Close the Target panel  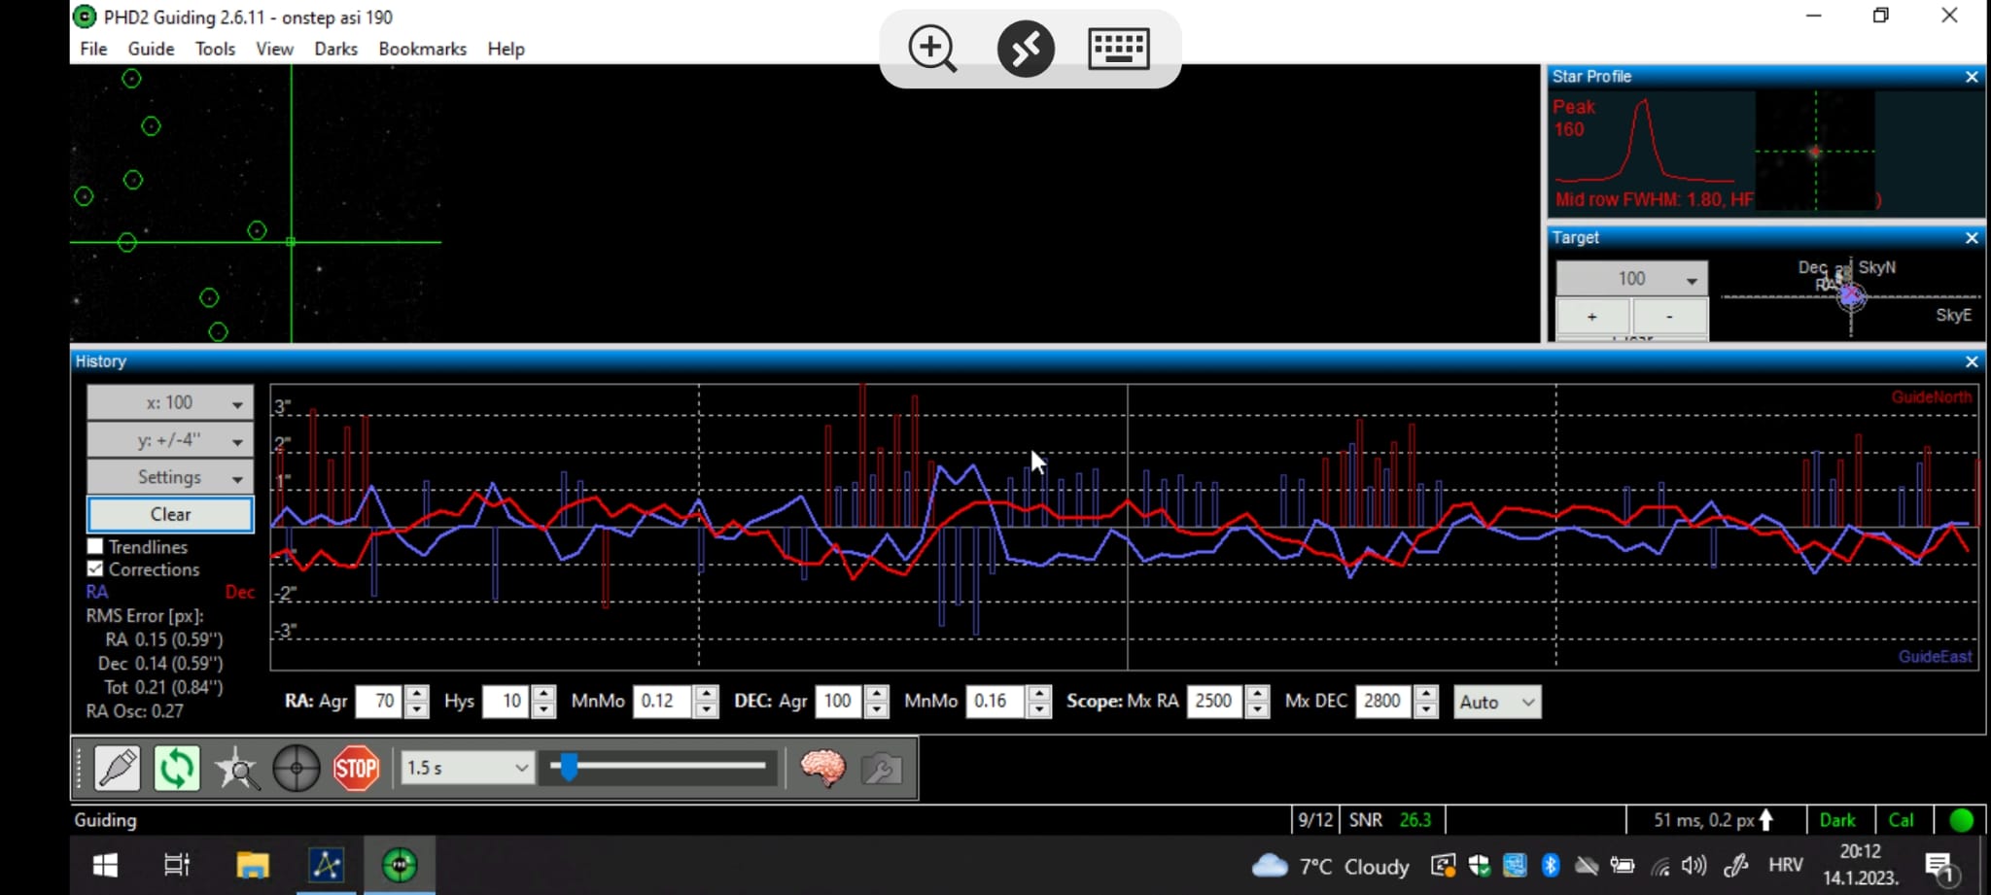[1972, 238]
